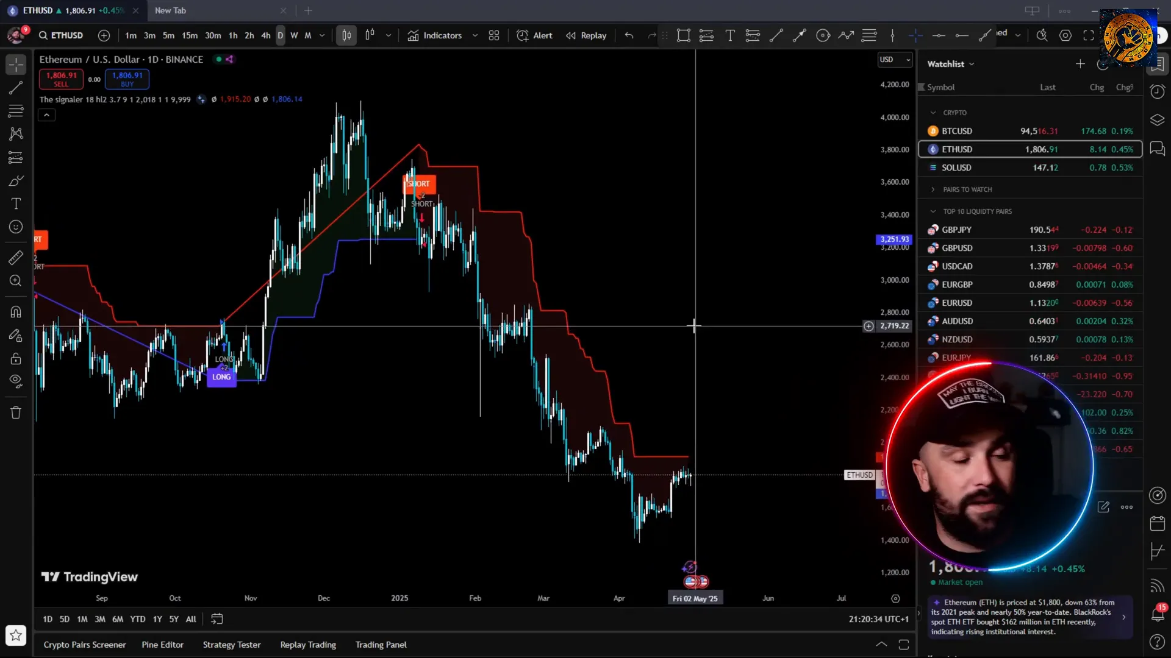Collapse the indicator legend chevron
1171x658 pixels.
[x=46, y=115]
